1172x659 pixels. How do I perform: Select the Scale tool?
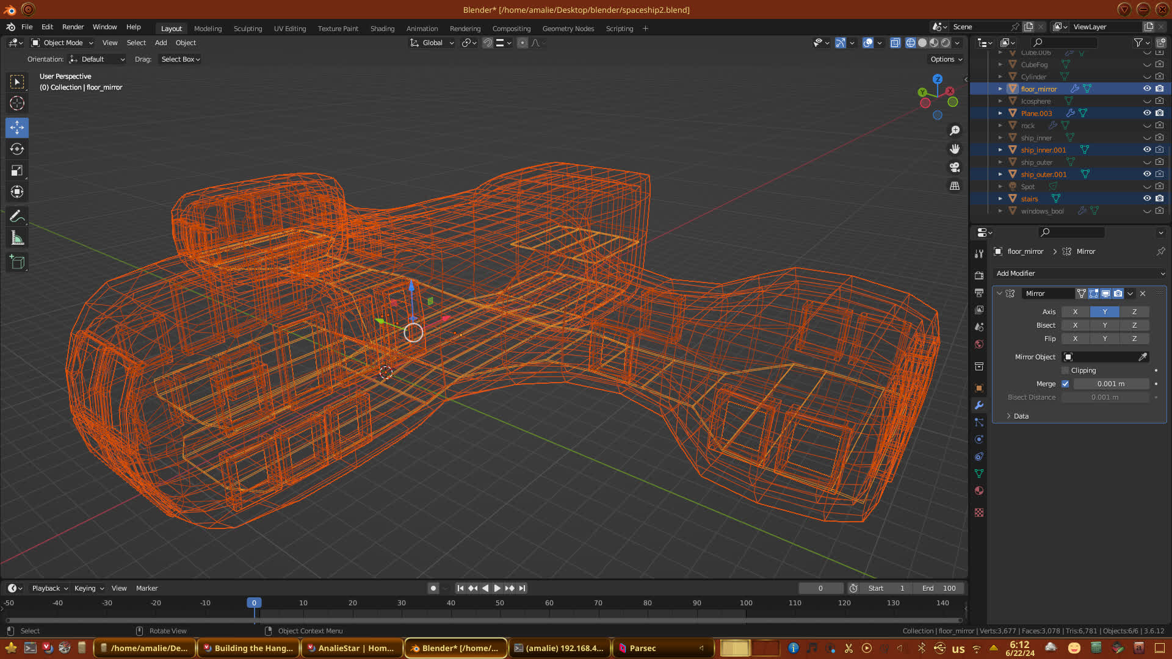17,171
